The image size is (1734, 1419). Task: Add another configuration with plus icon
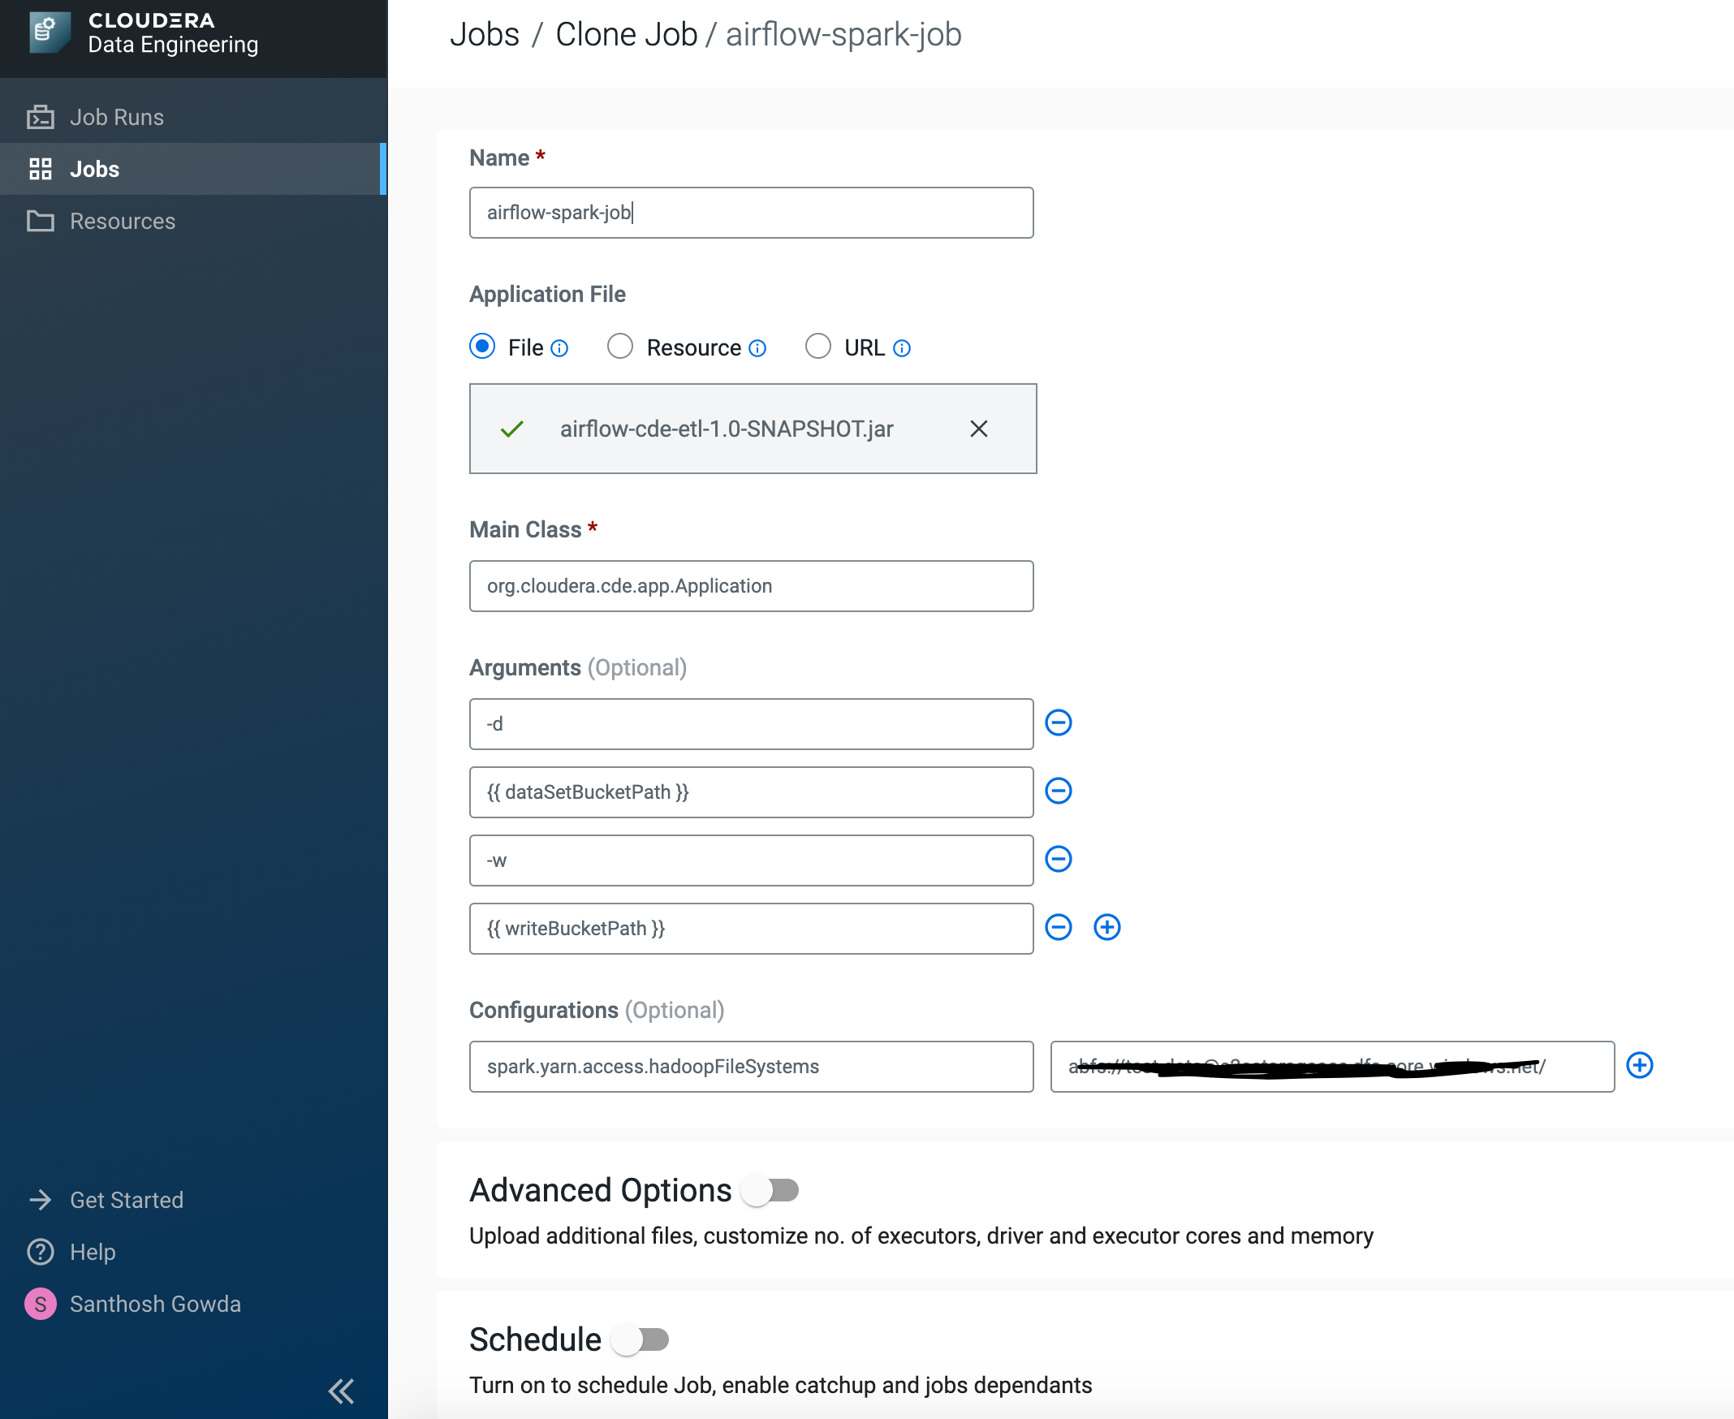click(1639, 1065)
